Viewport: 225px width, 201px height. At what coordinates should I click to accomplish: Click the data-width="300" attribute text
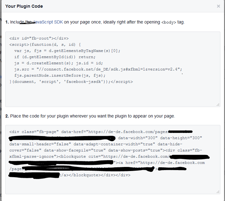[x=138, y=138]
